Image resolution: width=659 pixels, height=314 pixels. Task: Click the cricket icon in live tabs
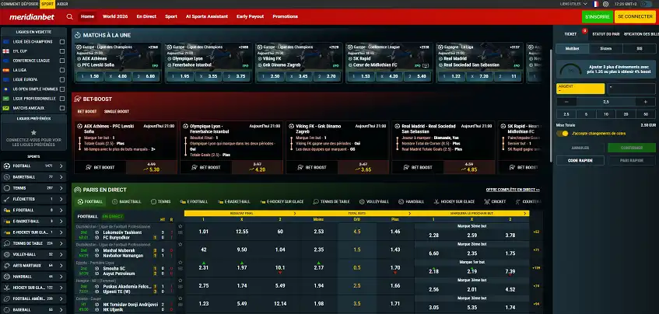[487, 202]
